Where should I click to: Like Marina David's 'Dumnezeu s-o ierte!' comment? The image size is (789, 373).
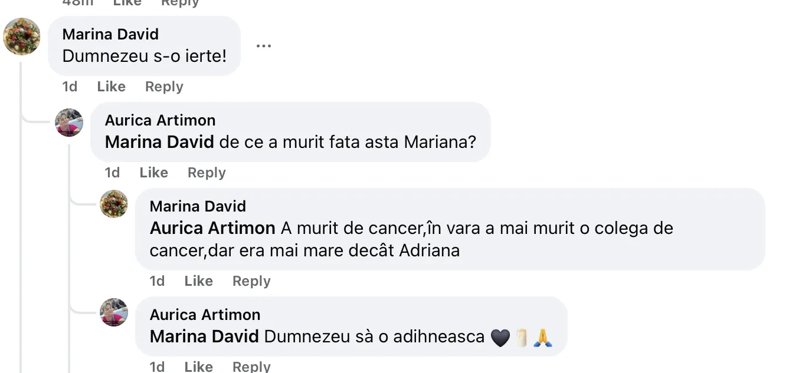(111, 87)
